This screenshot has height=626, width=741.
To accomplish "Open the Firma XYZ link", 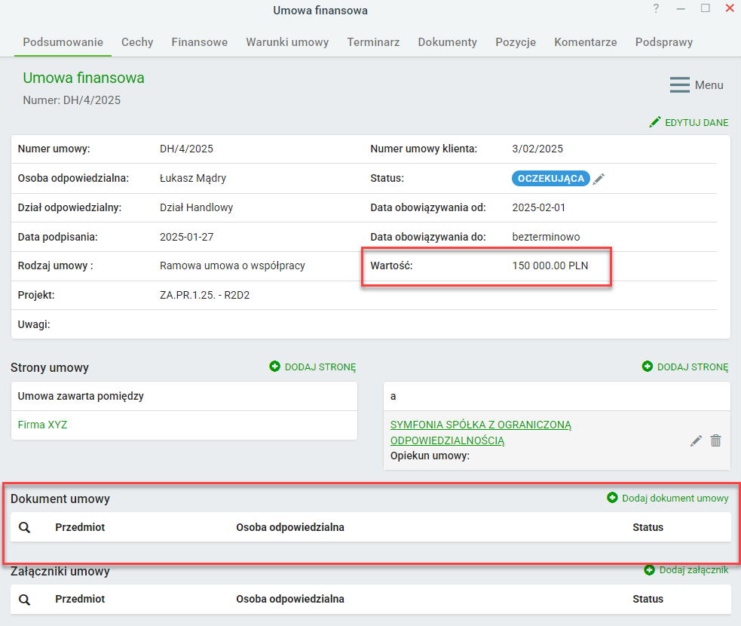I will (x=42, y=425).
